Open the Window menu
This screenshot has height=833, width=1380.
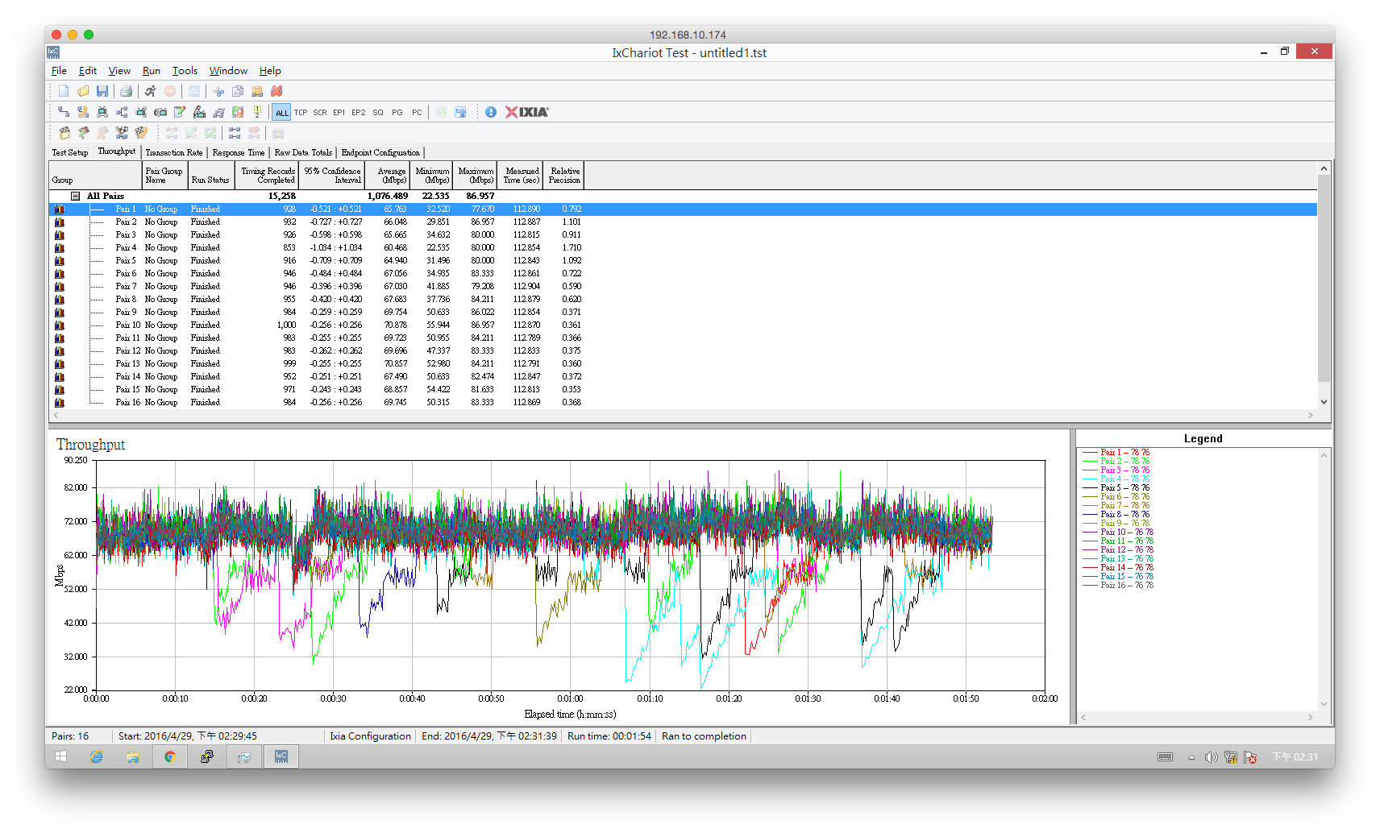[228, 71]
